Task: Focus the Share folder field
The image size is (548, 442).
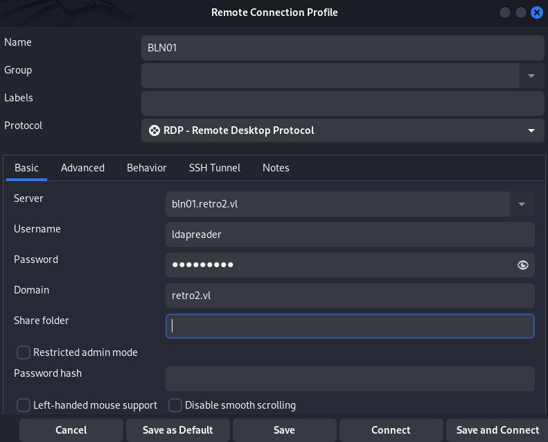Action: tap(350, 326)
